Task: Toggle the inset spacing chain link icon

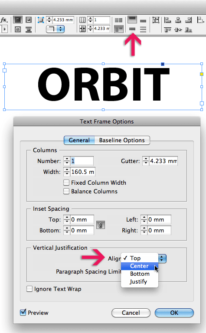Action: pyautogui.click(x=101, y=225)
